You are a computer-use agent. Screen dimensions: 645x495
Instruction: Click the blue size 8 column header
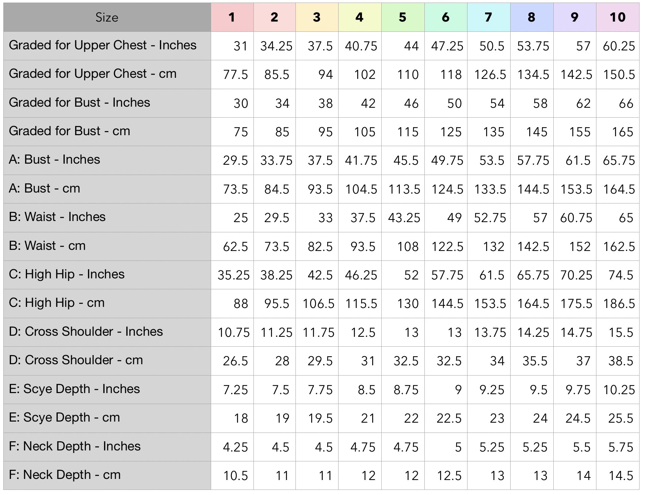click(x=531, y=17)
